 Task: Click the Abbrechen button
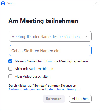[80, 99]
